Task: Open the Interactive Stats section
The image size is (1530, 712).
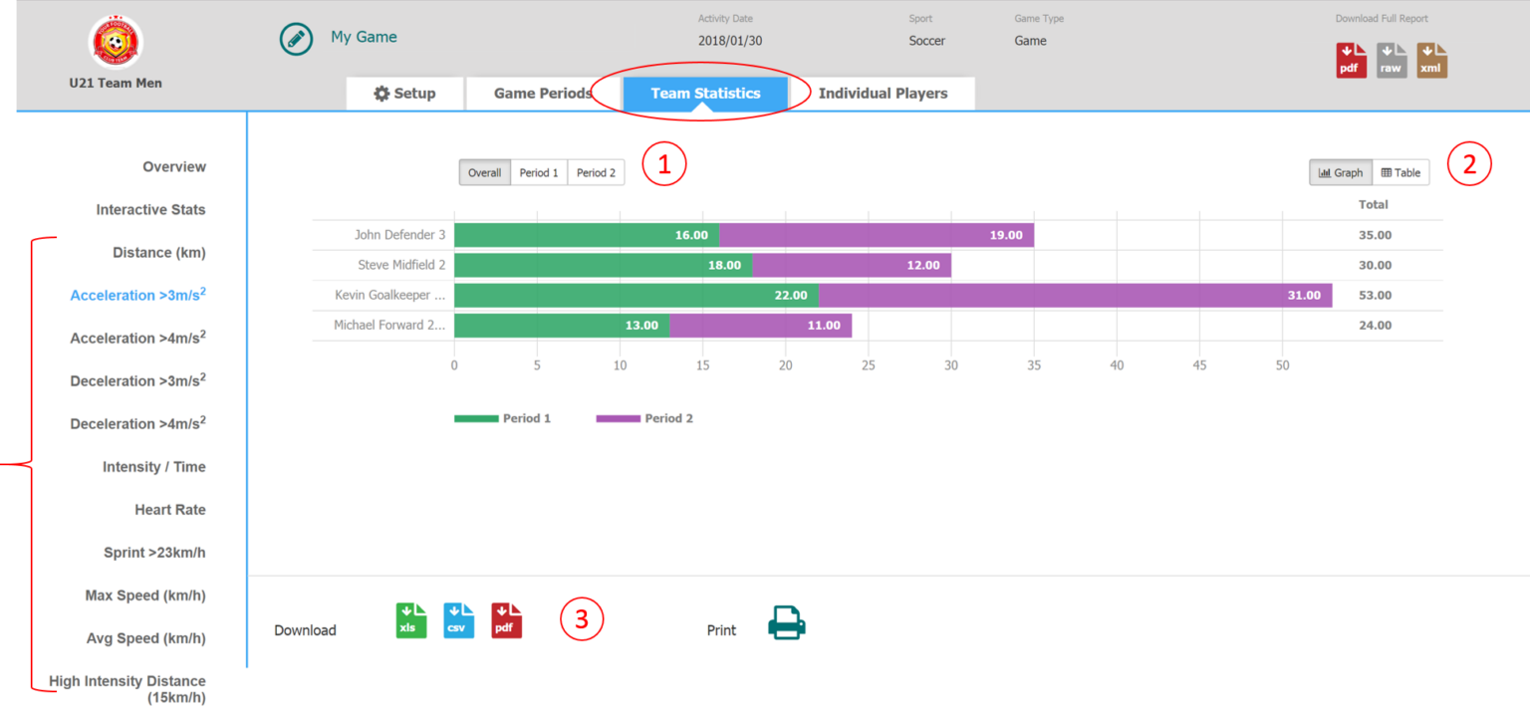Action: (151, 209)
